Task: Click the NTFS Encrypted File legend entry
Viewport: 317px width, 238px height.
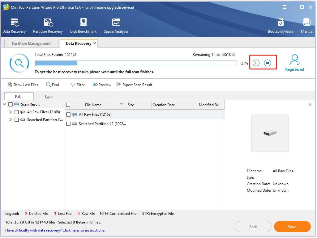Action: point(157,214)
